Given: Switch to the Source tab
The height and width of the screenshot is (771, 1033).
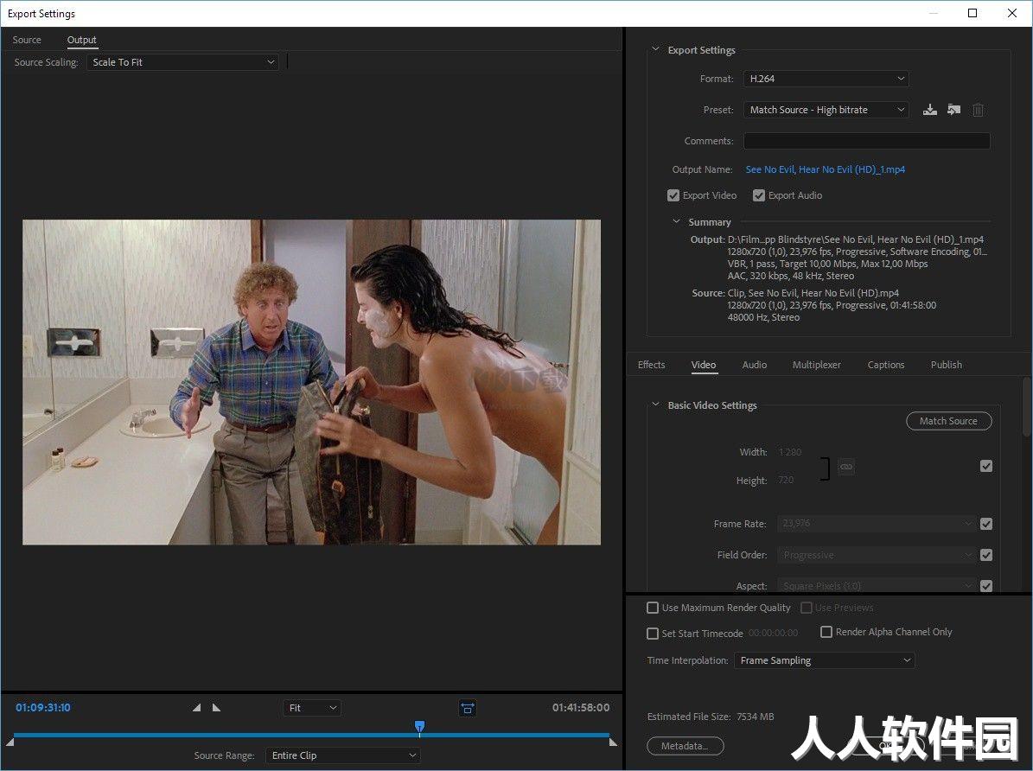Looking at the screenshot, I should pos(27,41).
